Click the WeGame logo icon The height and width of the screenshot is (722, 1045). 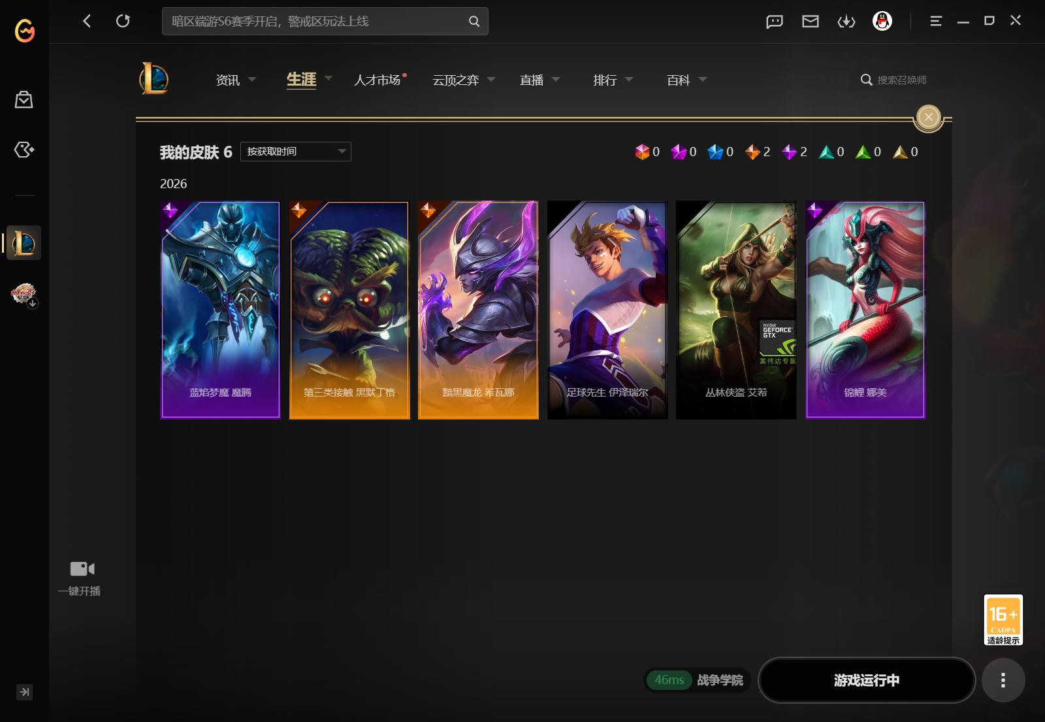point(25,30)
